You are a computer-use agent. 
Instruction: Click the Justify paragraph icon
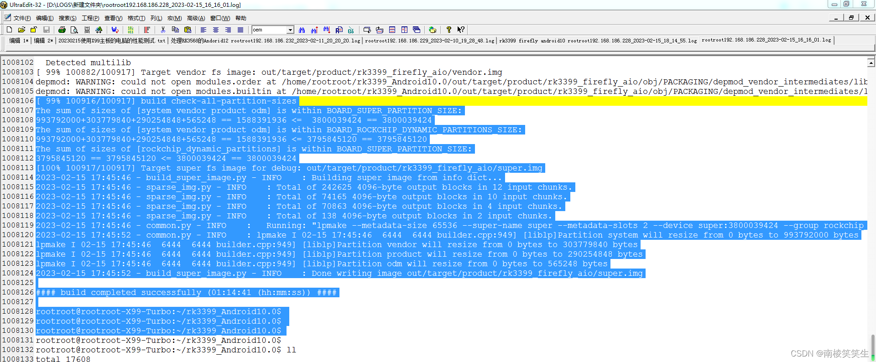coord(240,30)
